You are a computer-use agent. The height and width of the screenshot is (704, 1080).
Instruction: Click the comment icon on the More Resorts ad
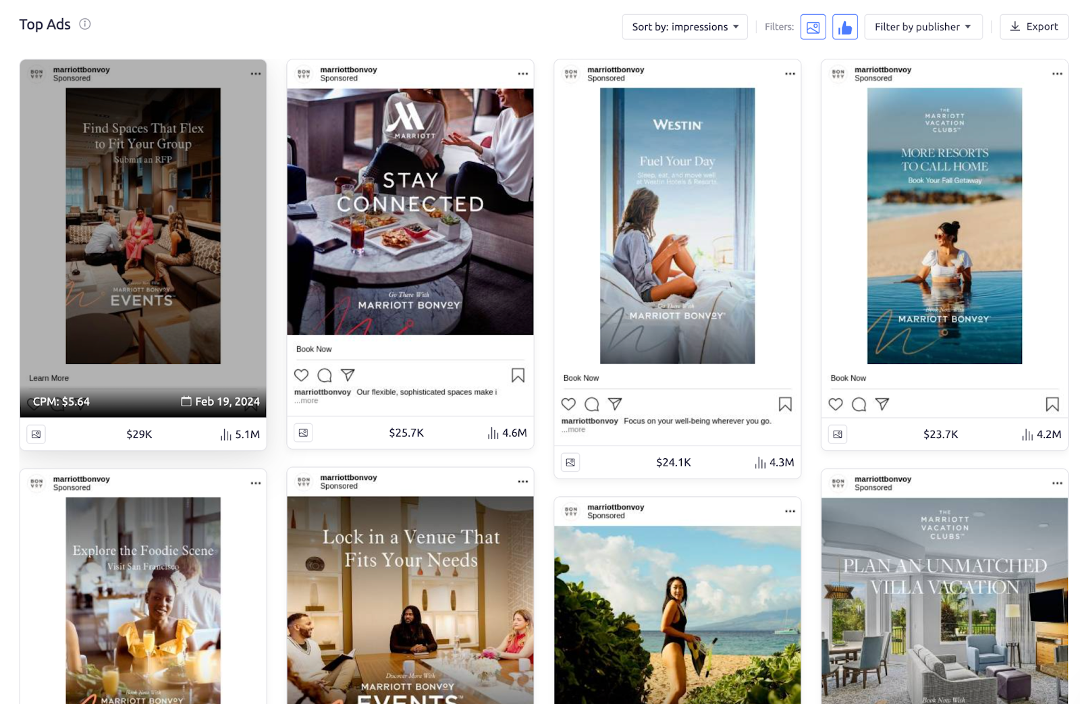859,404
